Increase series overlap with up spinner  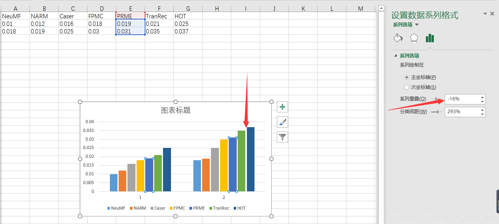click(x=483, y=97)
